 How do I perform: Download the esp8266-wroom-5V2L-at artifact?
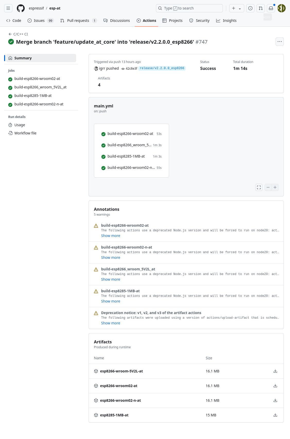[275, 371]
